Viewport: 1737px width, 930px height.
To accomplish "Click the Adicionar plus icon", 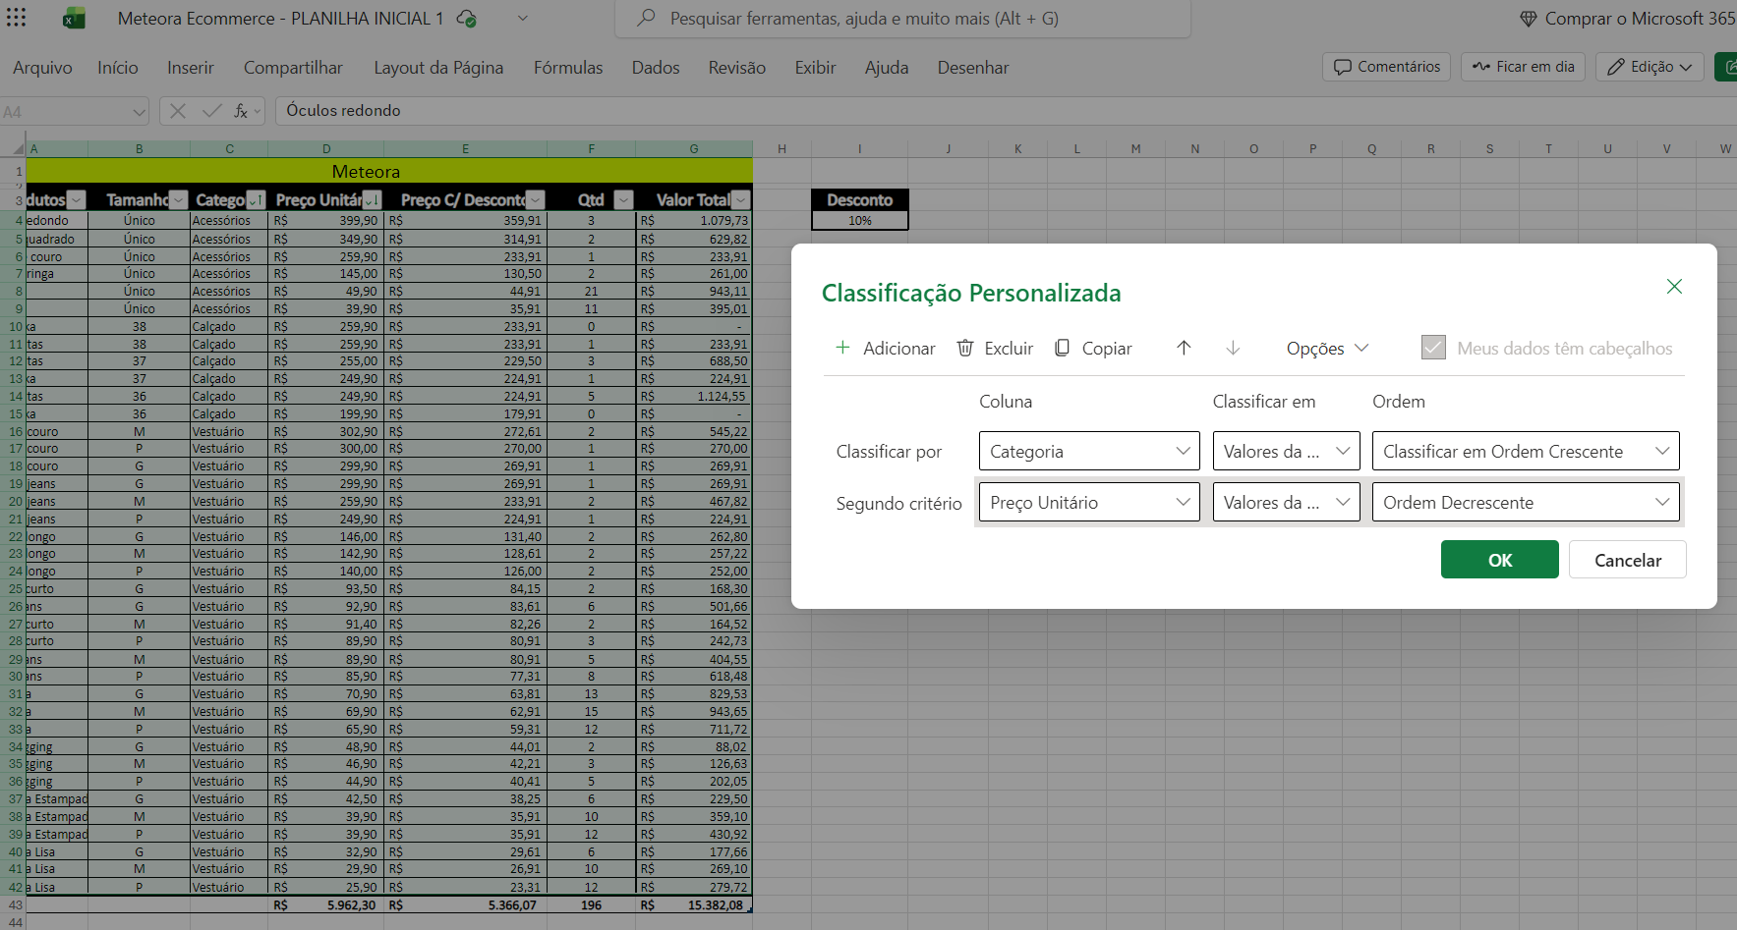I will point(842,348).
